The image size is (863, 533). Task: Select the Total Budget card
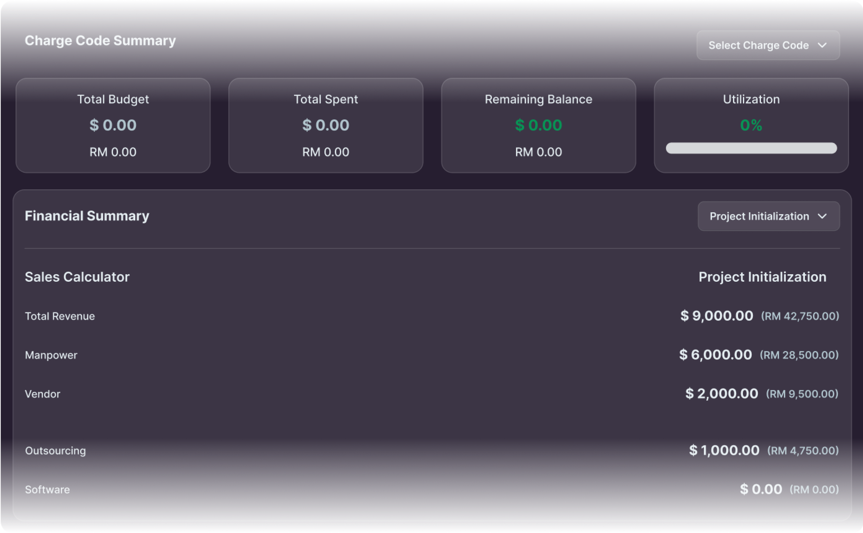pos(113,126)
